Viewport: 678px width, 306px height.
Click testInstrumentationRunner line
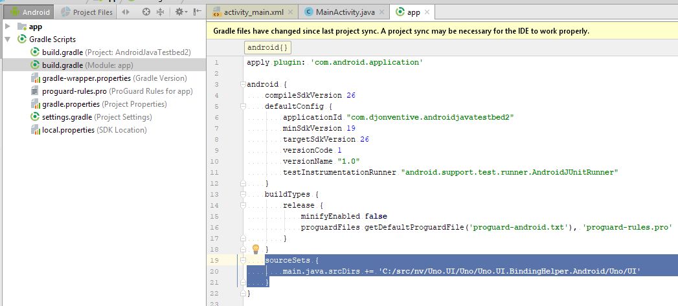click(451, 173)
